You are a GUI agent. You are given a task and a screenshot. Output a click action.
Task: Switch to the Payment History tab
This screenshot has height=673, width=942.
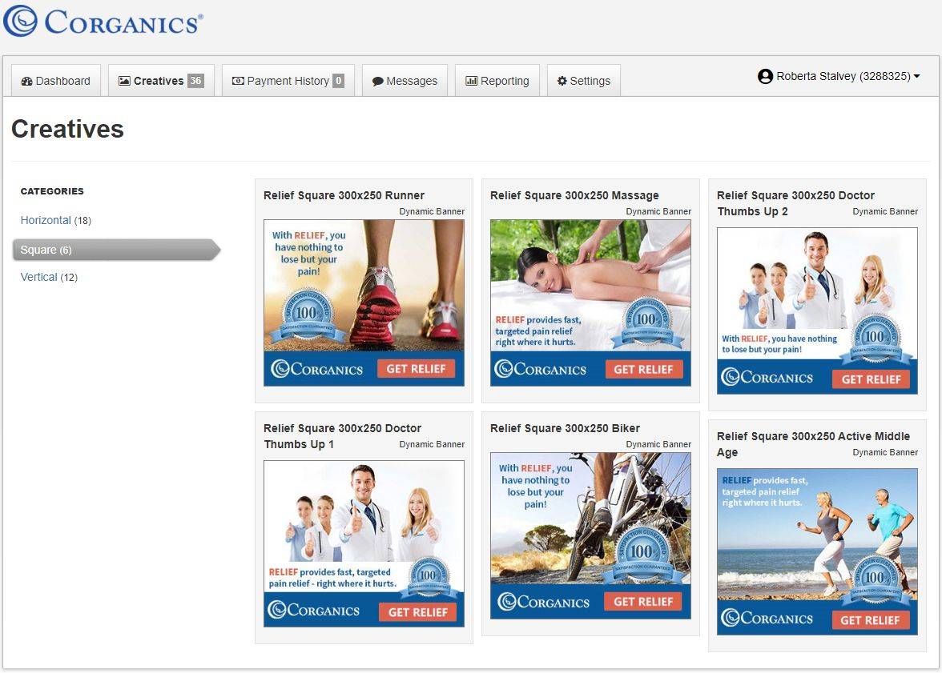[288, 81]
